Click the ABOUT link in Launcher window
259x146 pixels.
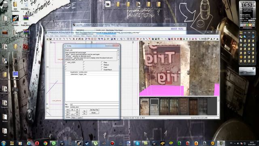click(174, 28)
